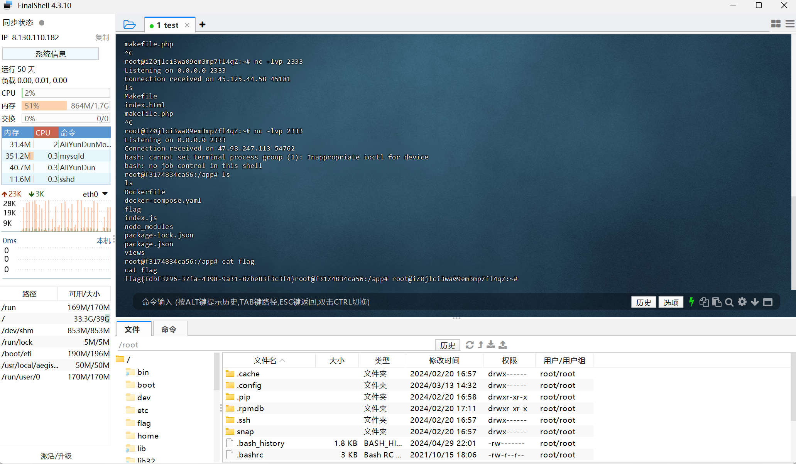Sort files by 修改时间 column header
Image resolution: width=796 pixels, height=464 pixels.
(x=444, y=361)
